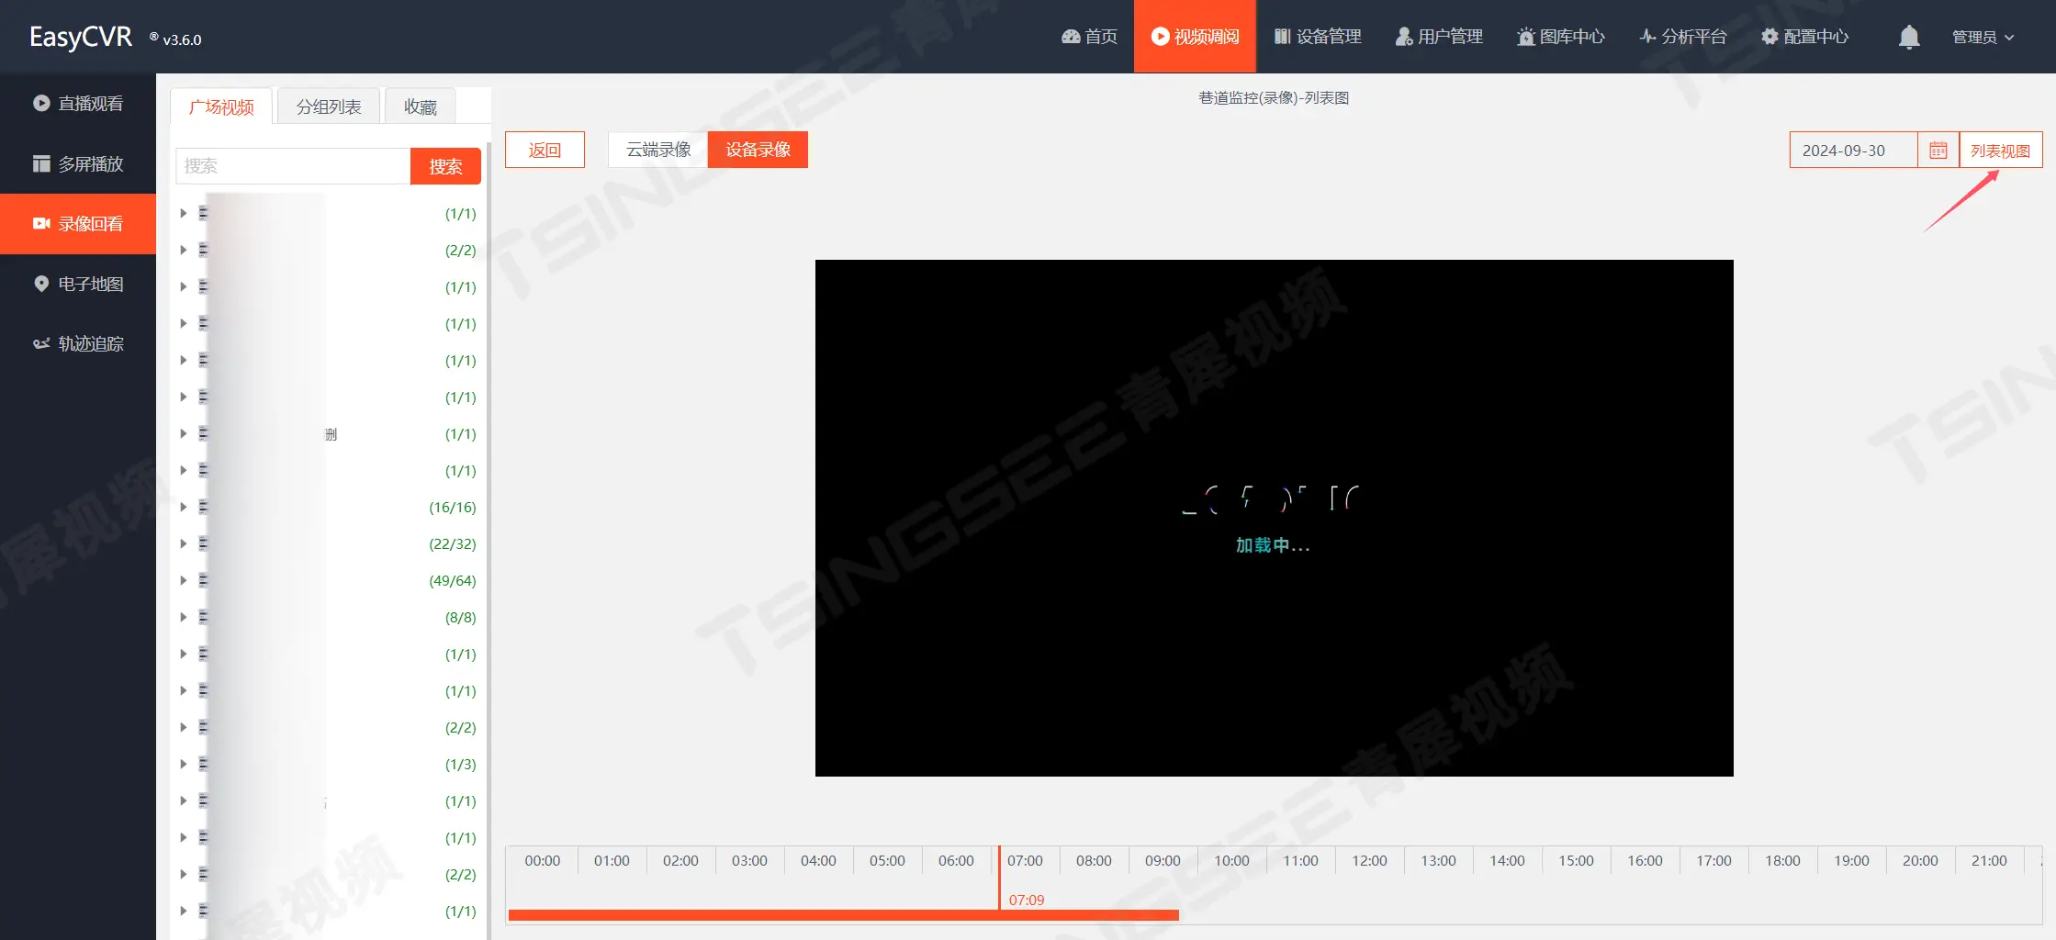Viewport: 2056px width, 940px height.
Task: Click the (8/8) device count text
Action: pos(461,618)
